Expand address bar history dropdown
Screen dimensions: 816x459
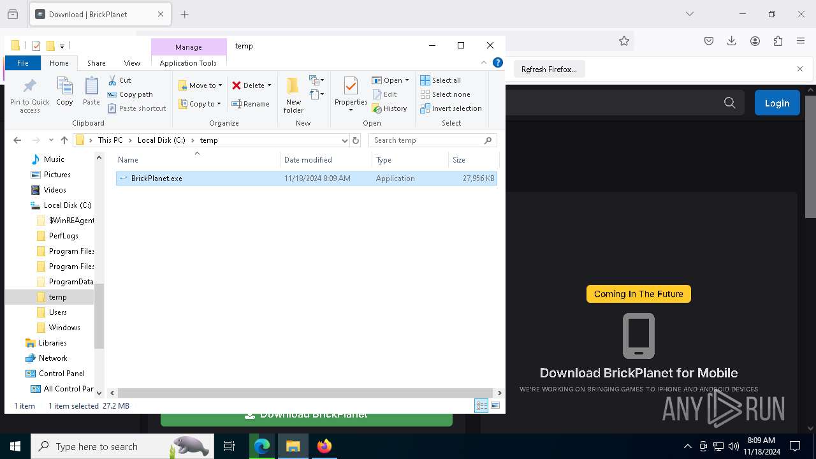(x=345, y=140)
